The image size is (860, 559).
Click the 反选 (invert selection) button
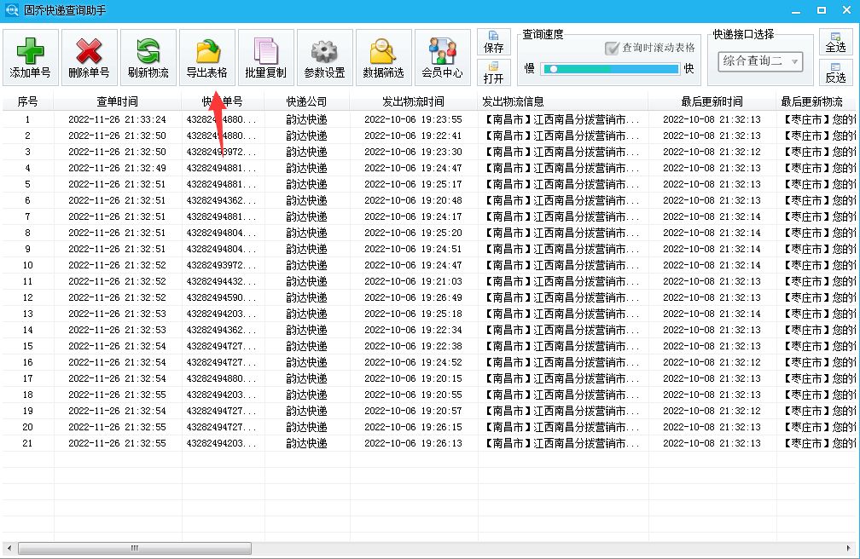pos(835,73)
